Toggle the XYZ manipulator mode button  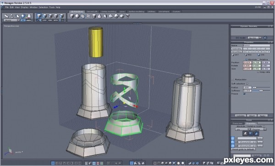23,20
